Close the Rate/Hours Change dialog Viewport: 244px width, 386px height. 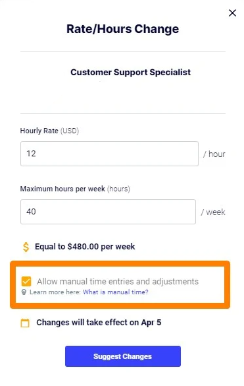(x=232, y=13)
